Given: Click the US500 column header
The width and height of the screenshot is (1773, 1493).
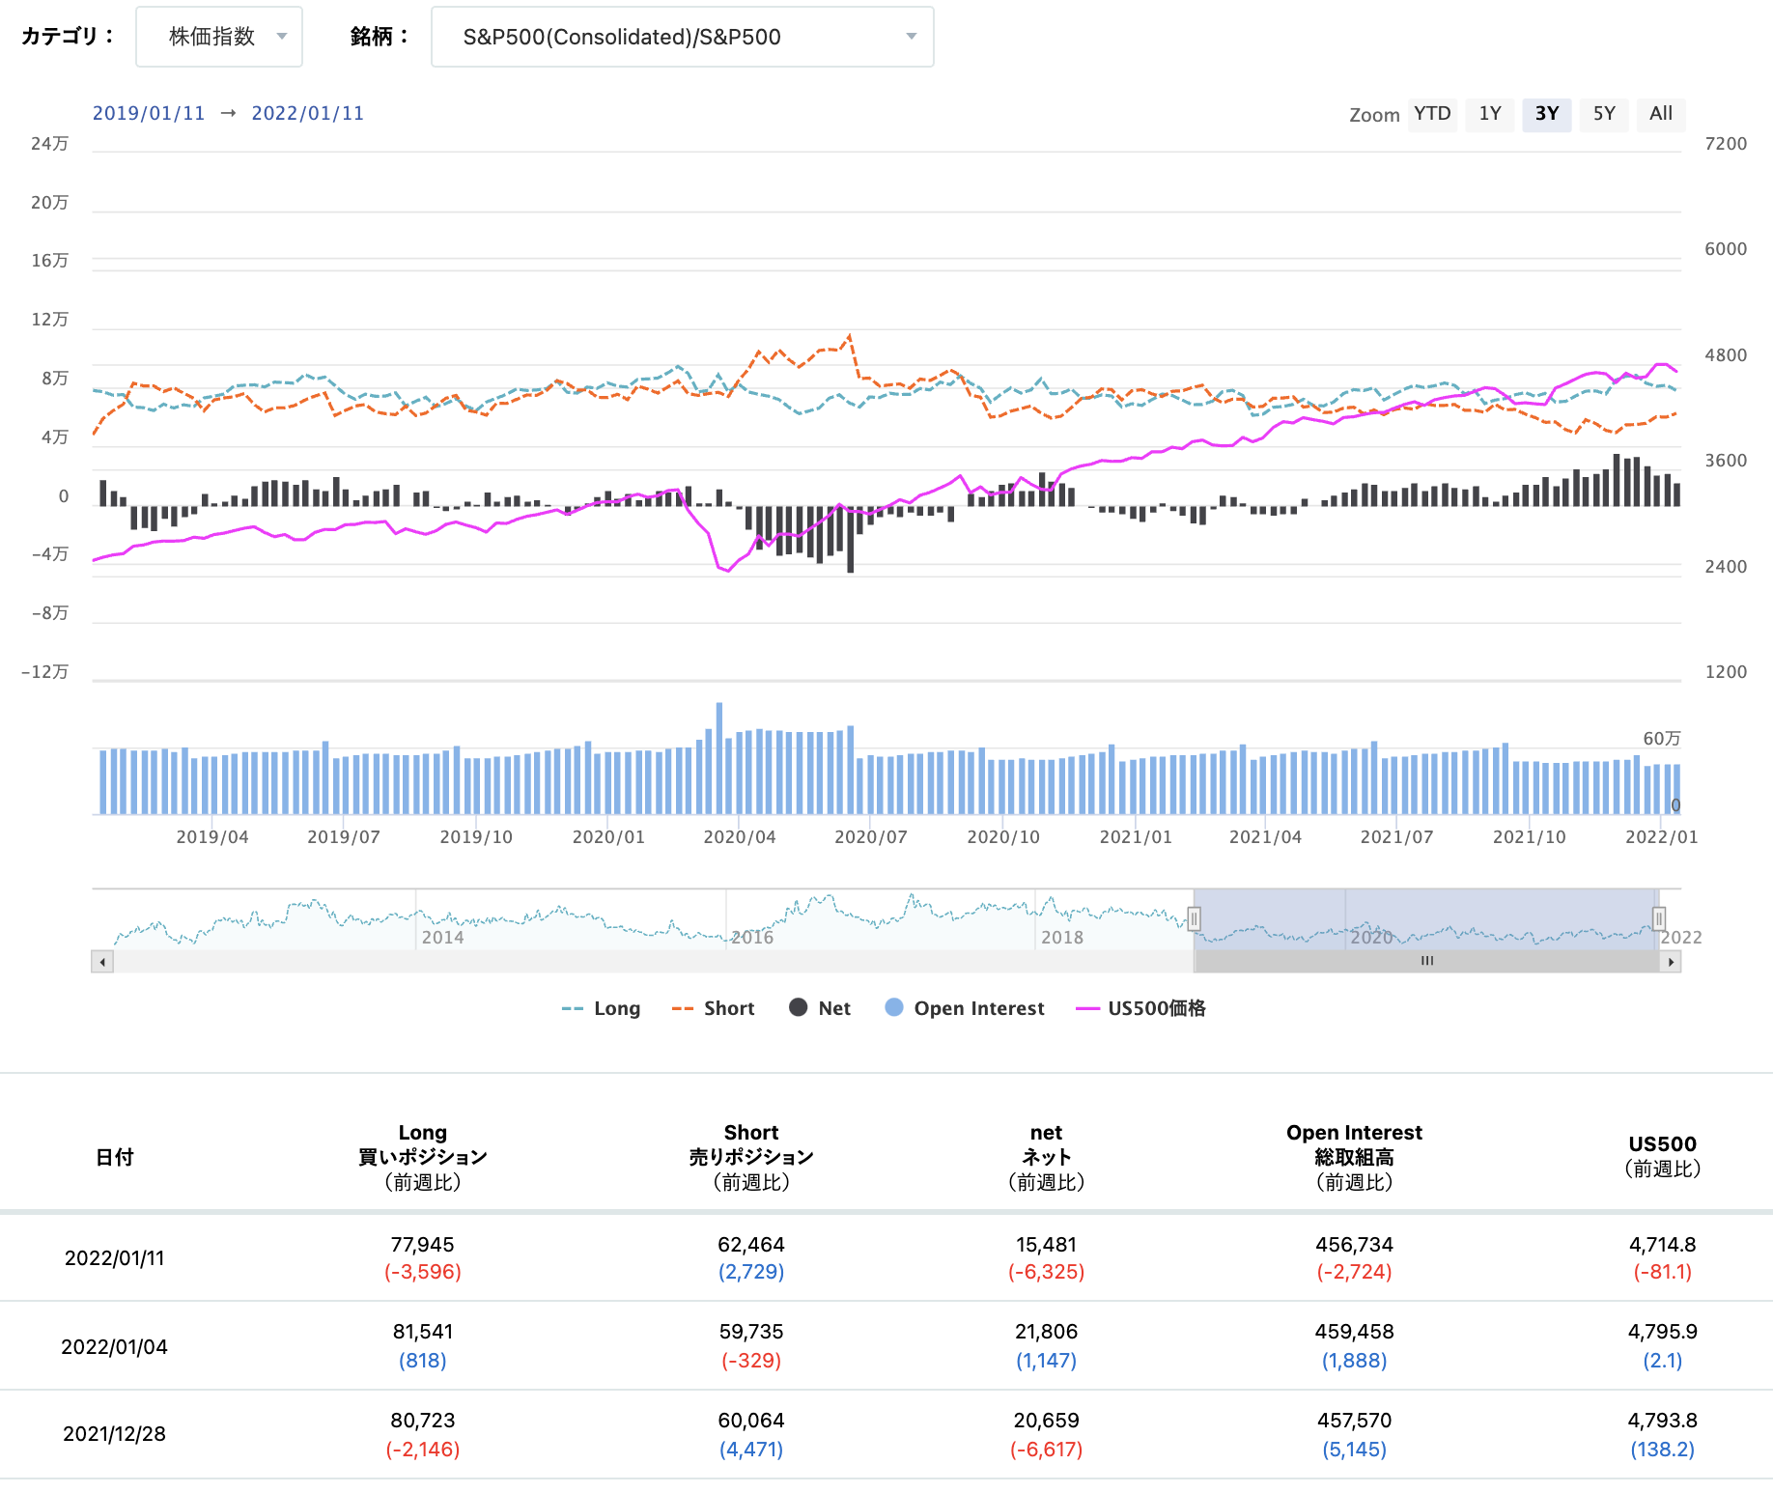Looking at the screenshot, I should click(1662, 1157).
